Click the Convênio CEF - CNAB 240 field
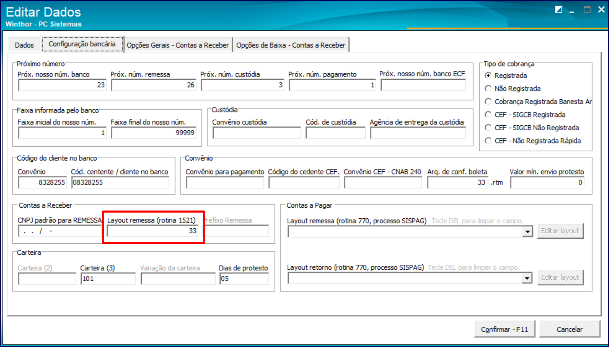This screenshot has width=609, height=347. 383,182
